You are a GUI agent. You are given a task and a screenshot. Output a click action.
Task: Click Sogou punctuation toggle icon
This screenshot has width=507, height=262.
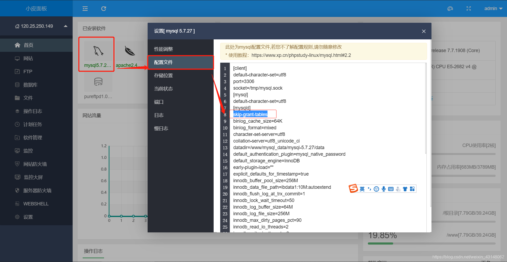coord(369,189)
